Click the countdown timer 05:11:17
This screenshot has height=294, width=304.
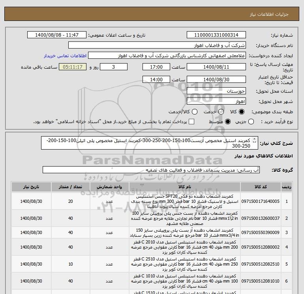click(x=73, y=67)
